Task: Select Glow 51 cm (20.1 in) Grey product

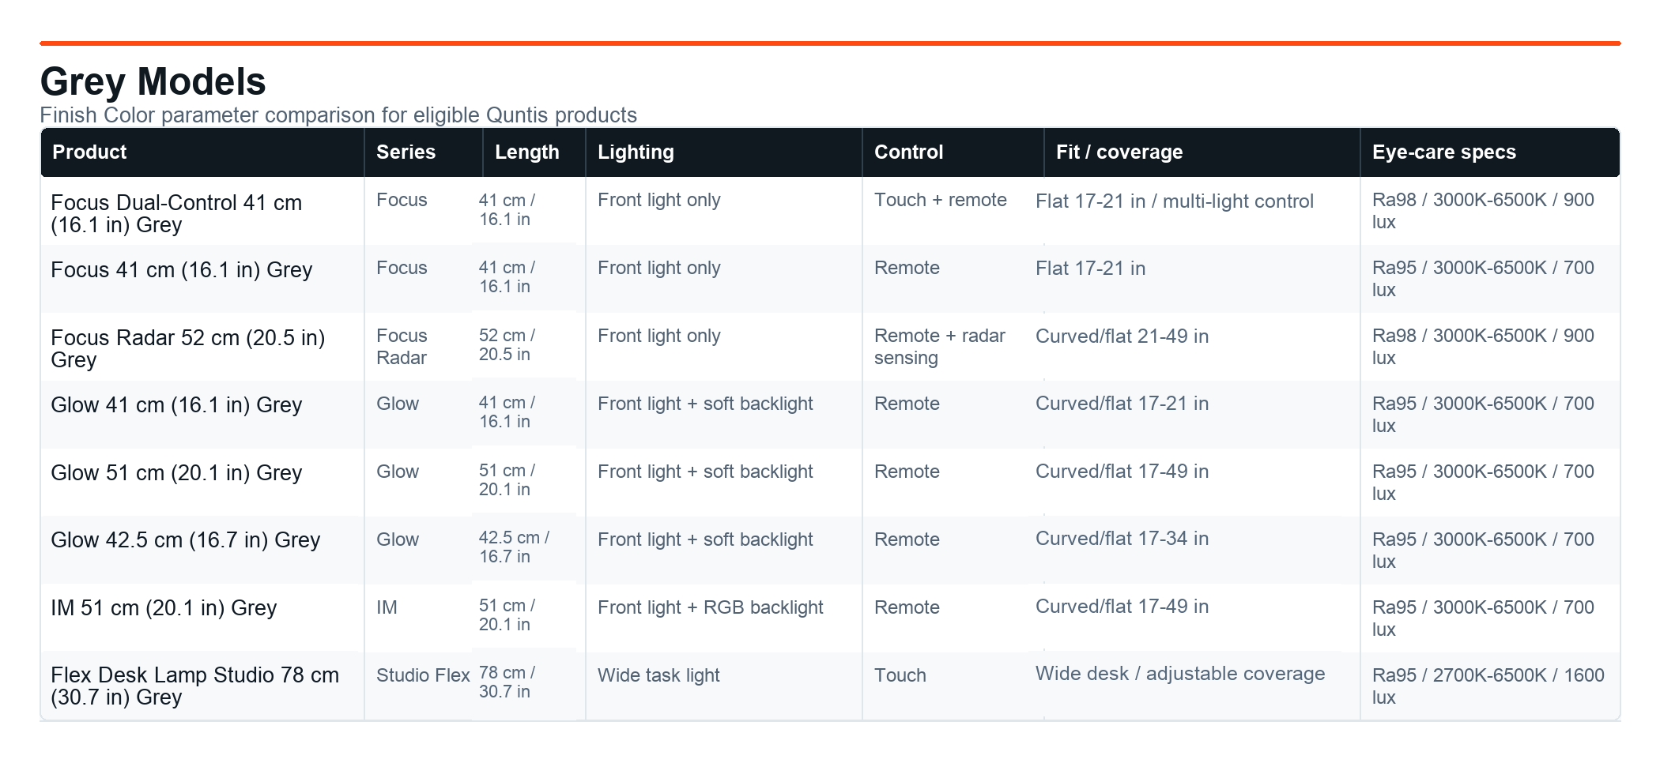Action: (x=176, y=473)
